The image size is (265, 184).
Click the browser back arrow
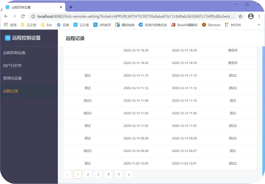[6, 16]
